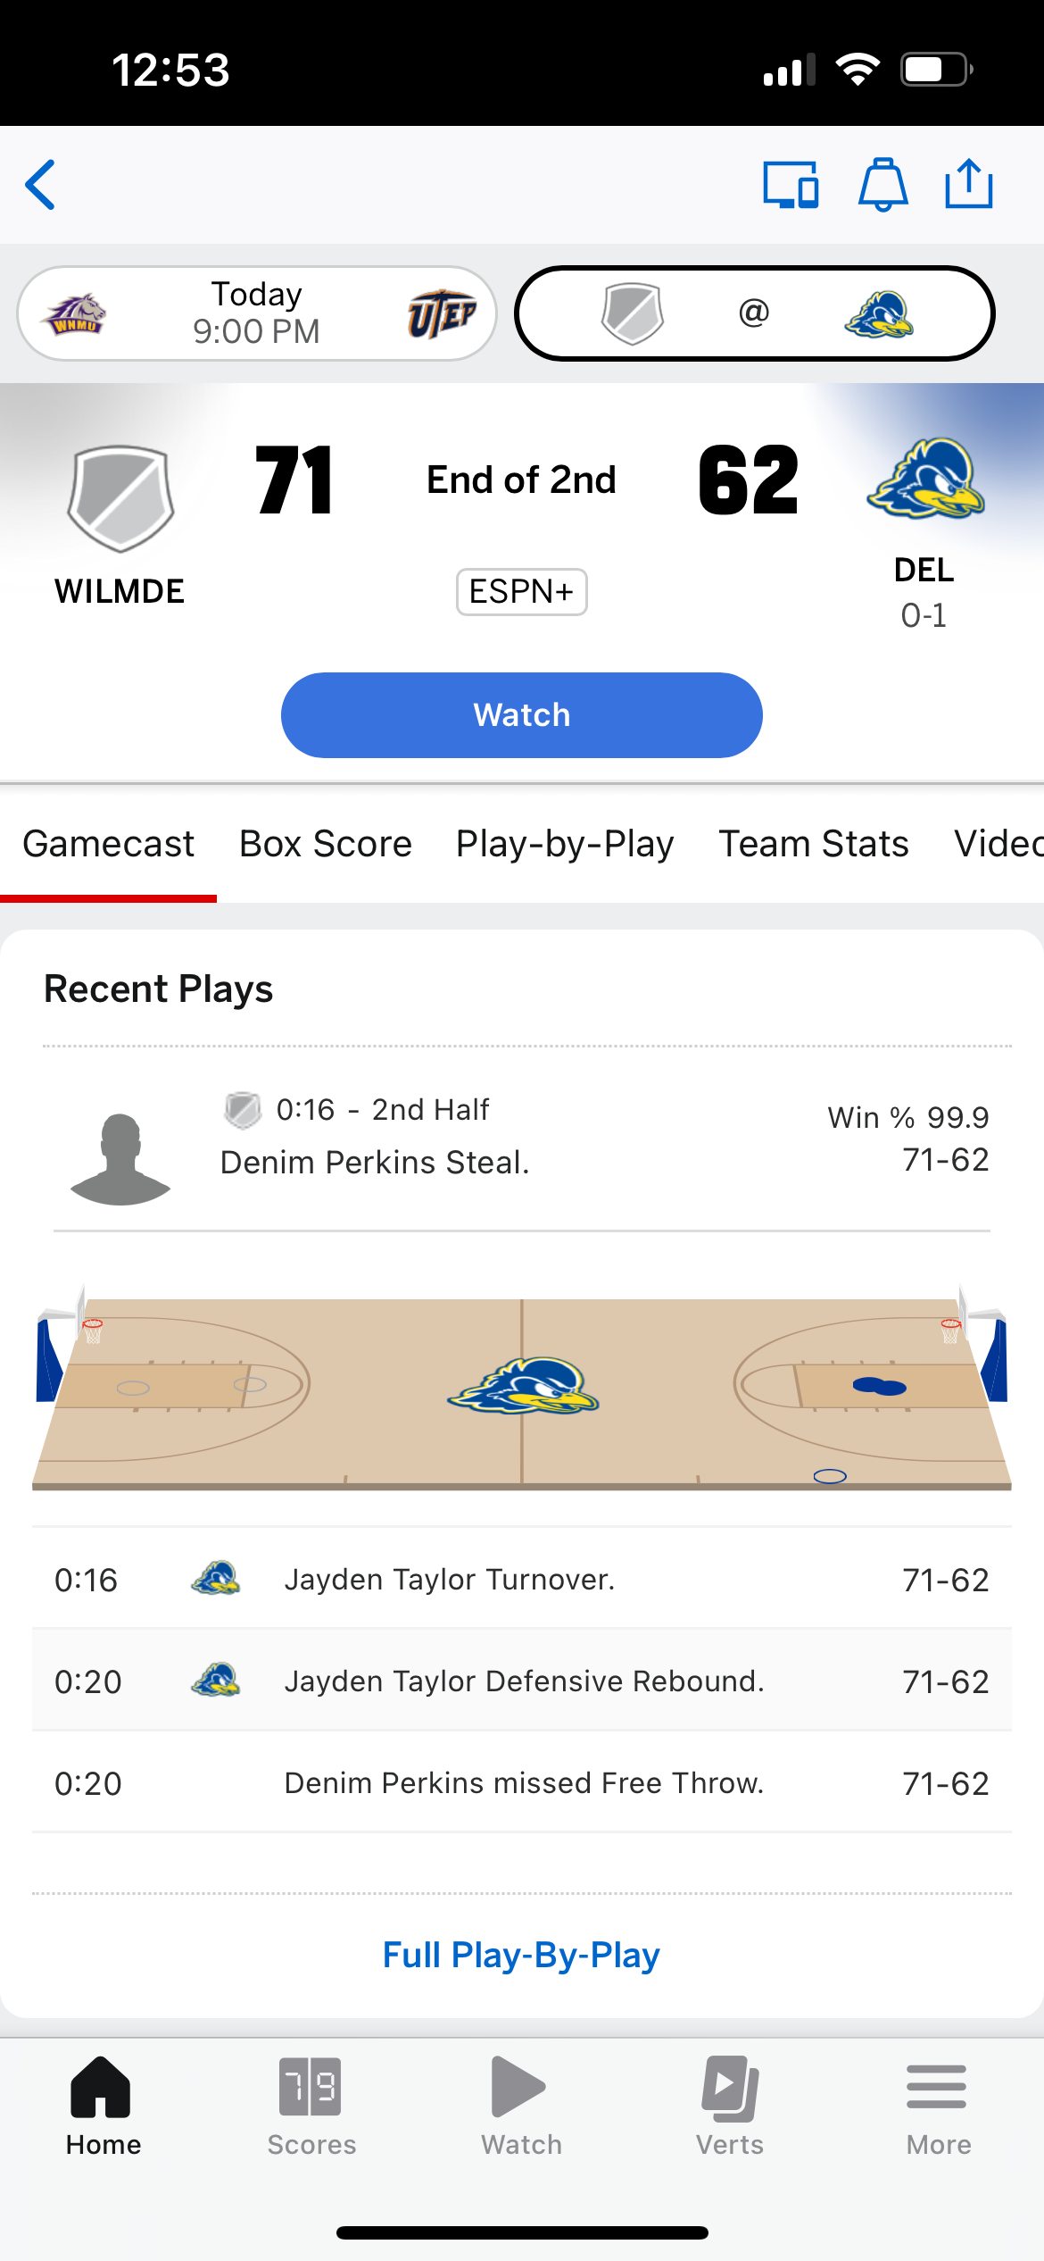The width and height of the screenshot is (1044, 2261).
Task: Switch to the Box Score tab
Action: click(x=326, y=844)
